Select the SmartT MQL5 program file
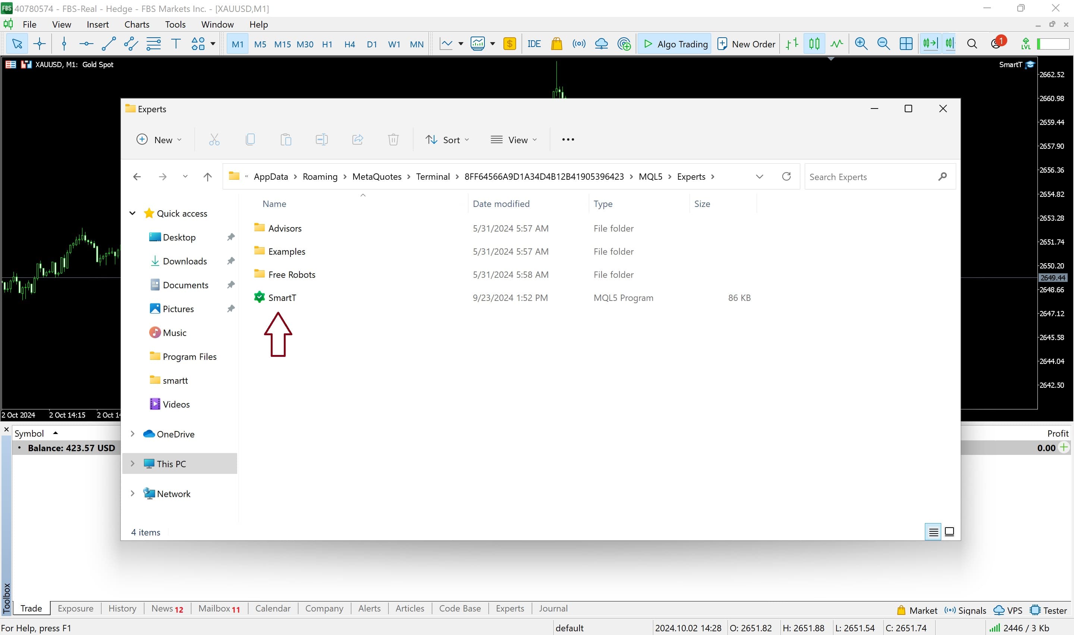The height and width of the screenshot is (635, 1074). click(282, 298)
